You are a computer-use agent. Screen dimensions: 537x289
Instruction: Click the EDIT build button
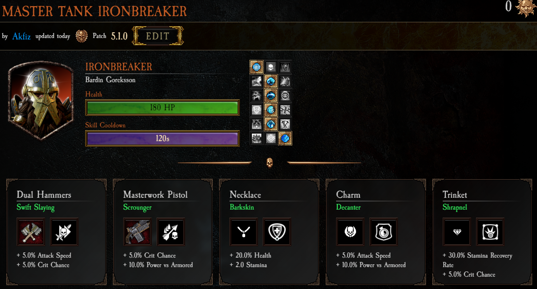(x=158, y=36)
